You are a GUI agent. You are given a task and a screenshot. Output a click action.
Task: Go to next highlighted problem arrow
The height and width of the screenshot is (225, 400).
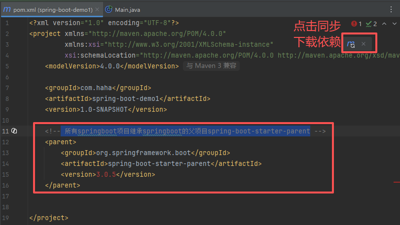395,24
